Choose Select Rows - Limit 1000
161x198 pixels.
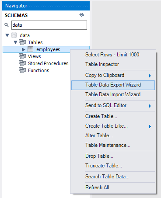pos(113,55)
